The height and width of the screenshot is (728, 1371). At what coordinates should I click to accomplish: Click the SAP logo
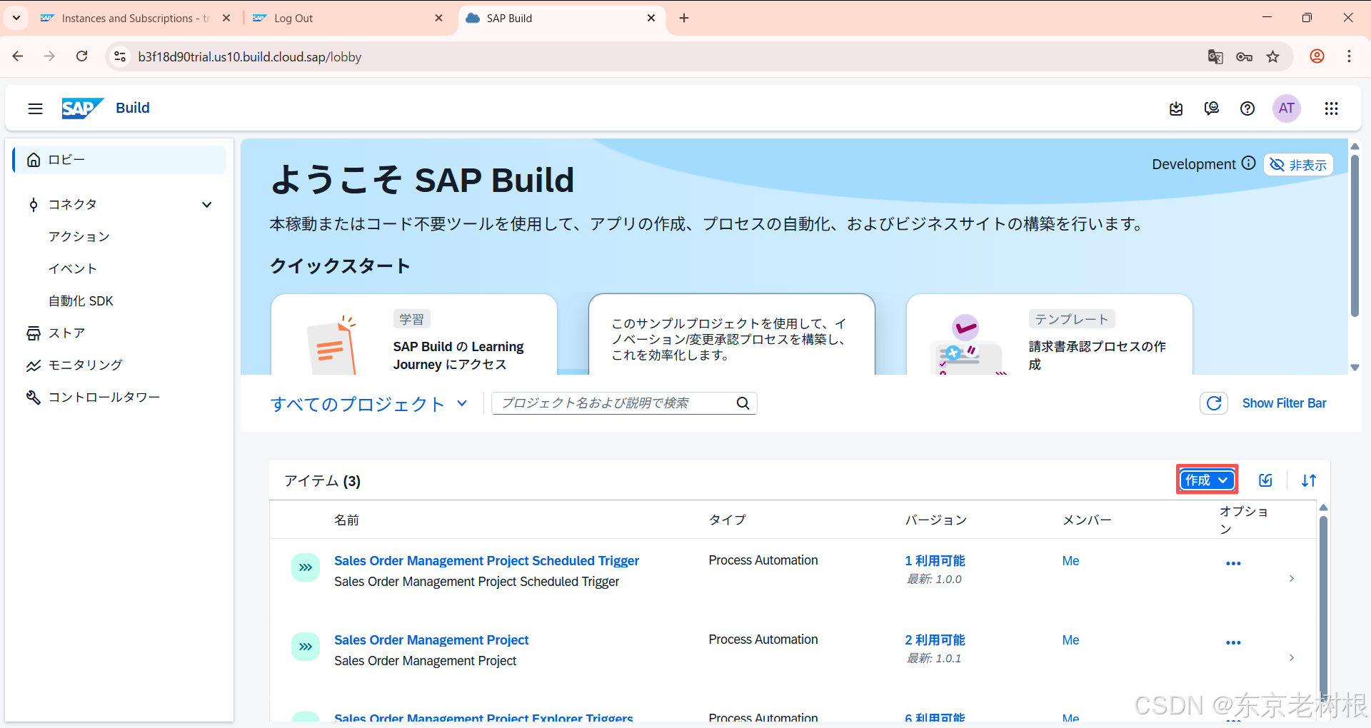[x=83, y=108]
